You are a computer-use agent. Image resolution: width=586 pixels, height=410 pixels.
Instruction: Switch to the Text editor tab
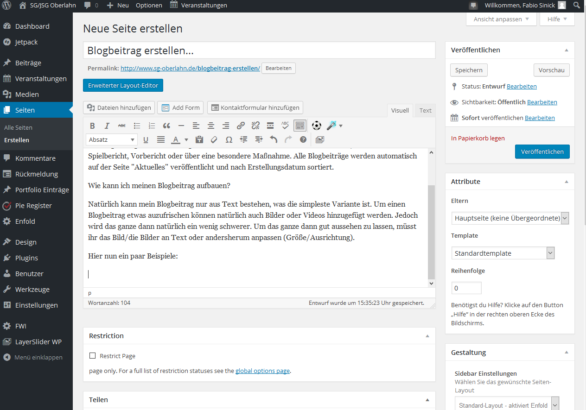point(425,110)
